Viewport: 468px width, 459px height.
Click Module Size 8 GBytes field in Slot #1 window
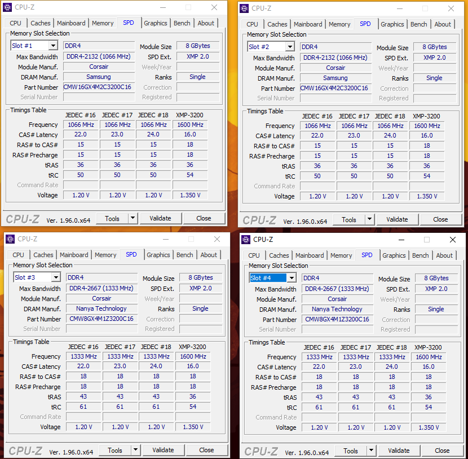pos(198,46)
